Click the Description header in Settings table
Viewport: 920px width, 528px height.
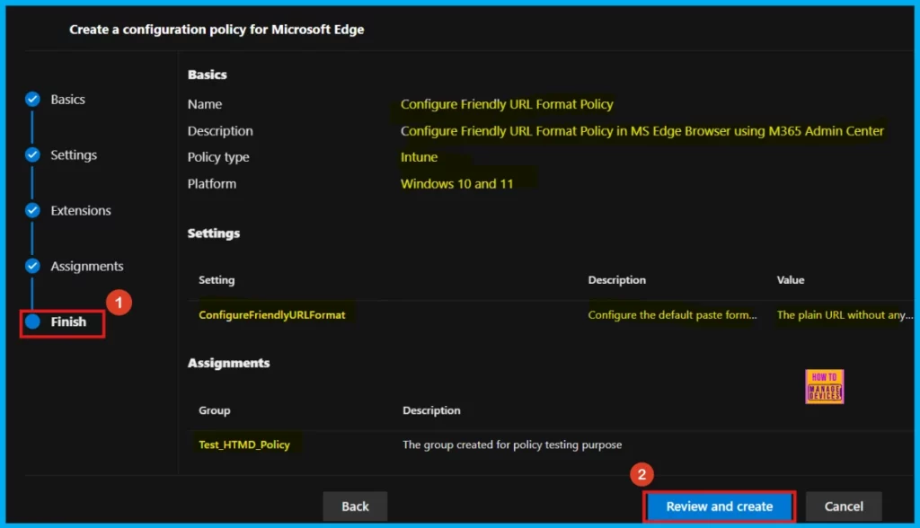click(616, 280)
